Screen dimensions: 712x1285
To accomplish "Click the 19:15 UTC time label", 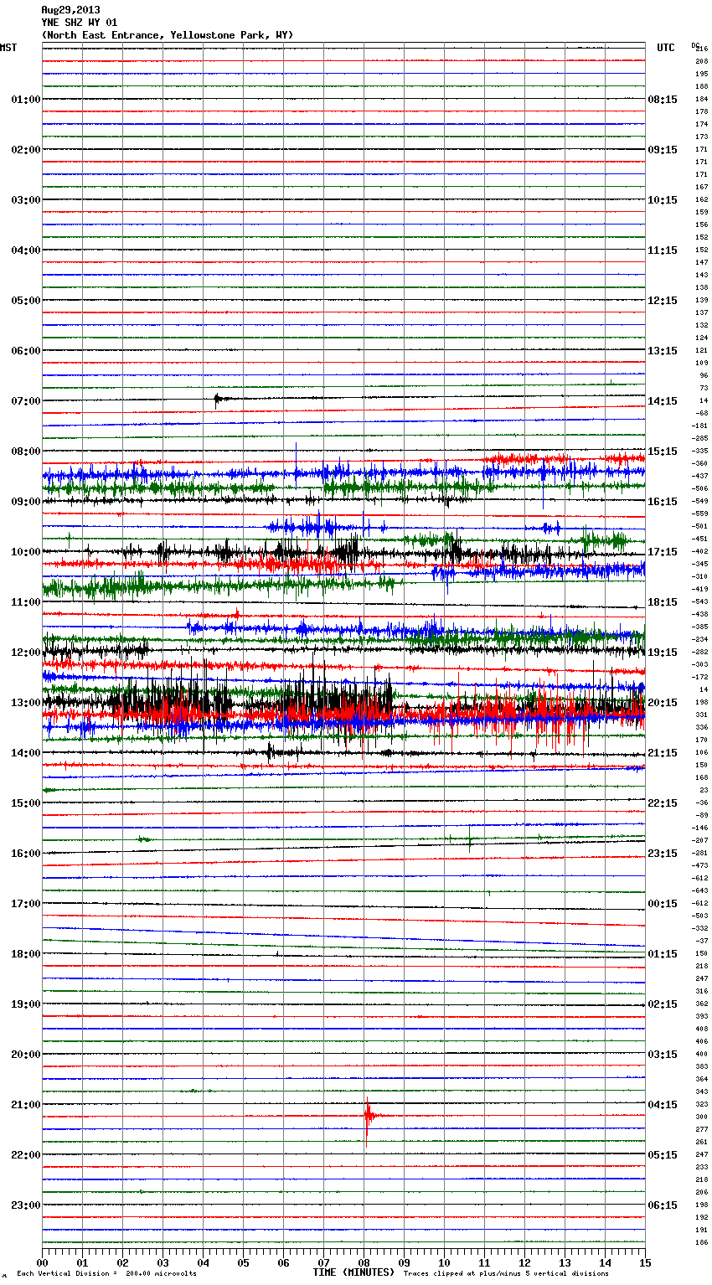I will 663,653.
